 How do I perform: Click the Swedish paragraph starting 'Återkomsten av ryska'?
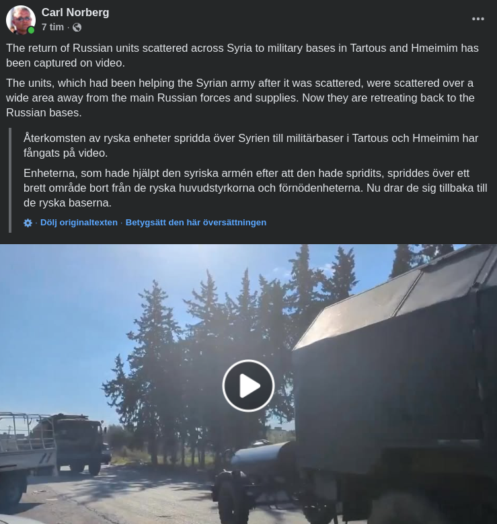251,145
